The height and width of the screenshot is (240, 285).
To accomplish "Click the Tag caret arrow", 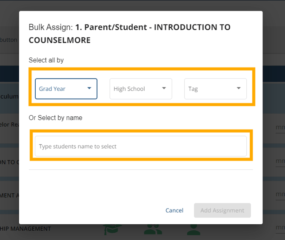I will [239, 88].
